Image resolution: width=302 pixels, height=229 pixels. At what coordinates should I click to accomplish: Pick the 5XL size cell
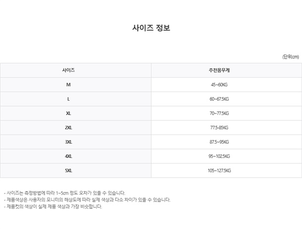pyautogui.click(x=69, y=170)
